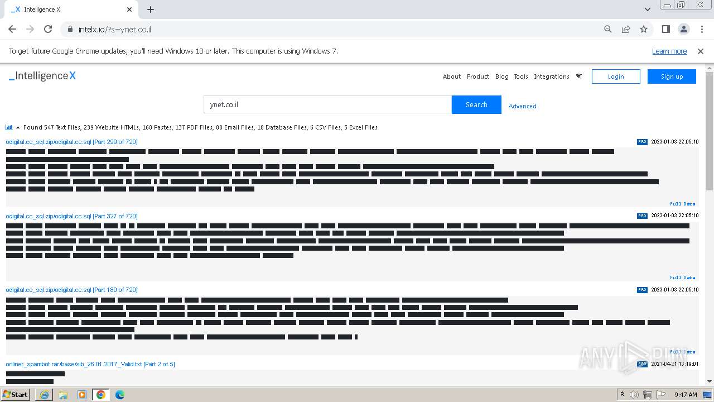Show hidden system tray icons
This screenshot has width=714, height=402.
(x=622, y=395)
